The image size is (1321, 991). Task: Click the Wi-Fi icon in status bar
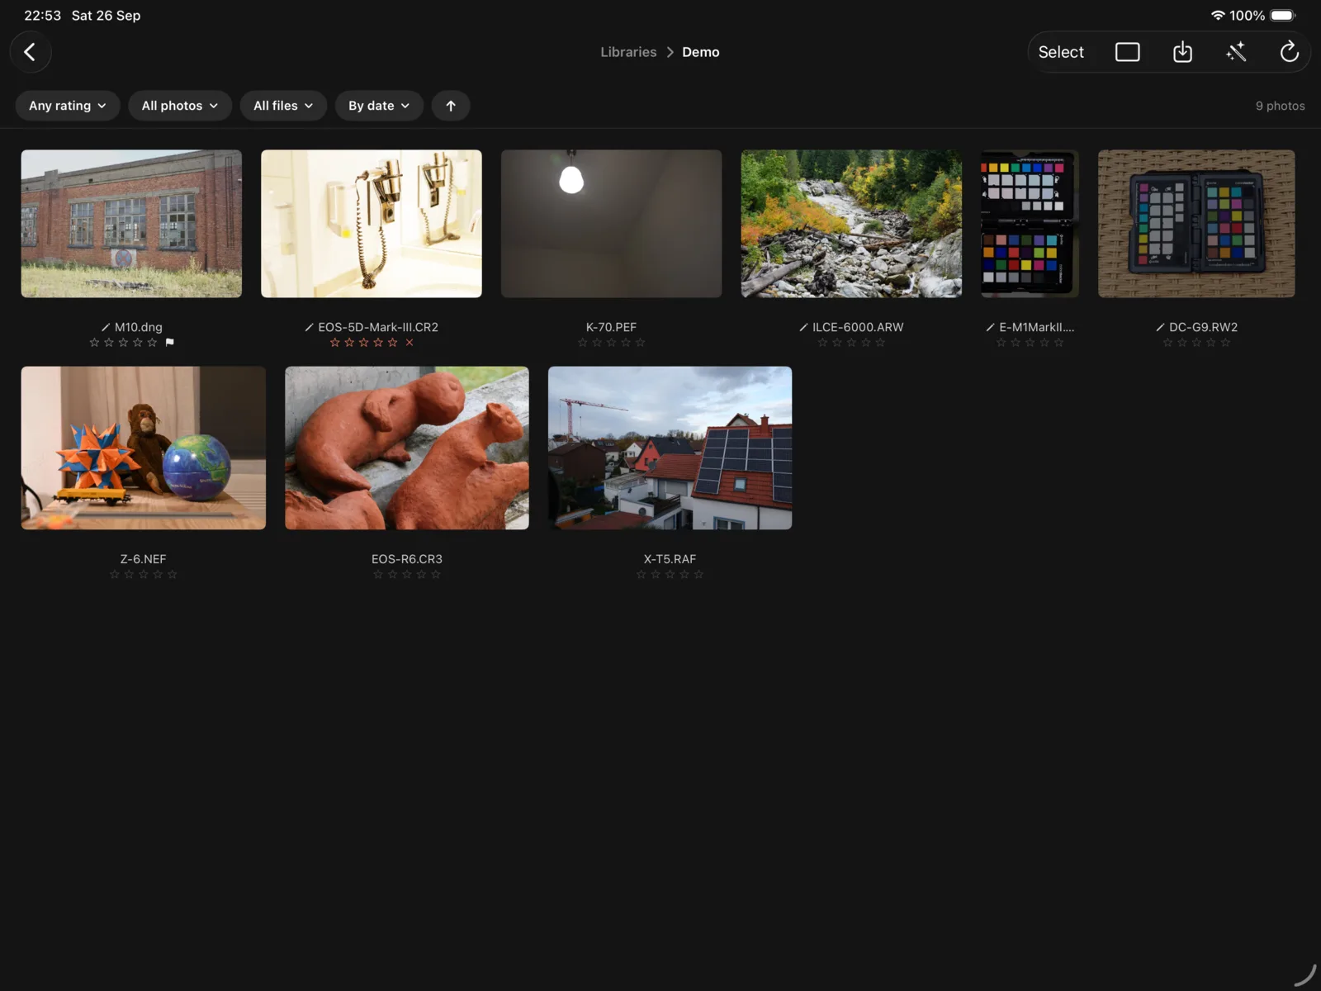(x=1218, y=15)
